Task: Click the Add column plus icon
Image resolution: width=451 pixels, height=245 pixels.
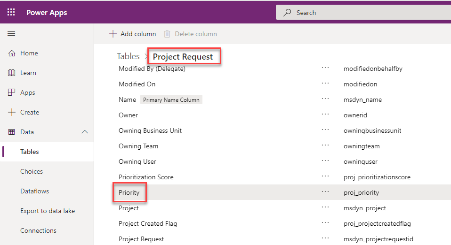Action: (x=113, y=34)
